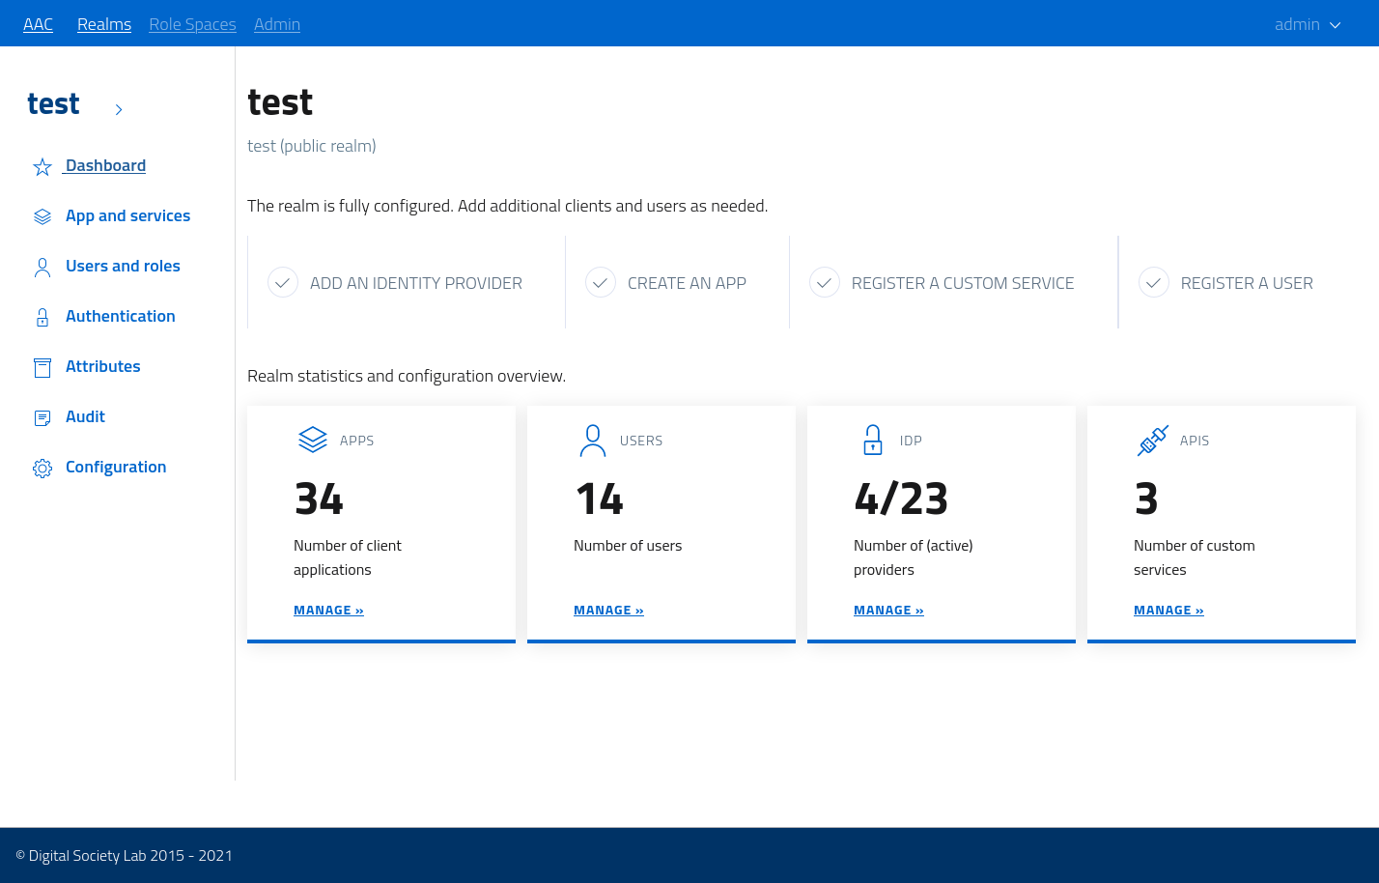Click the 3 custom services count
This screenshot has height=883, width=1379.
click(1146, 498)
